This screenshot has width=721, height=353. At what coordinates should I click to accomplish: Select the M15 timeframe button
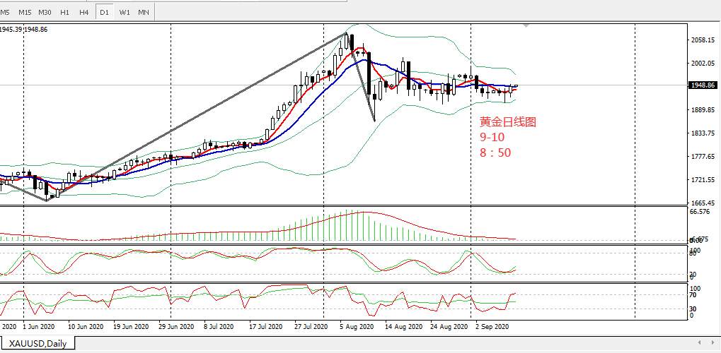25,13
